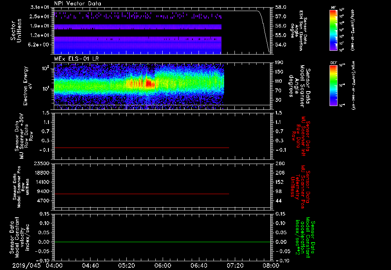Click the 23500 scanner position tick
The width and height of the screenshot is (391, 270).
click(x=42, y=163)
